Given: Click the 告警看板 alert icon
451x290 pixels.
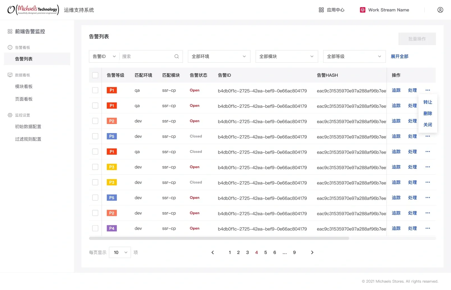Looking at the screenshot, I should (x=10, y=47).
